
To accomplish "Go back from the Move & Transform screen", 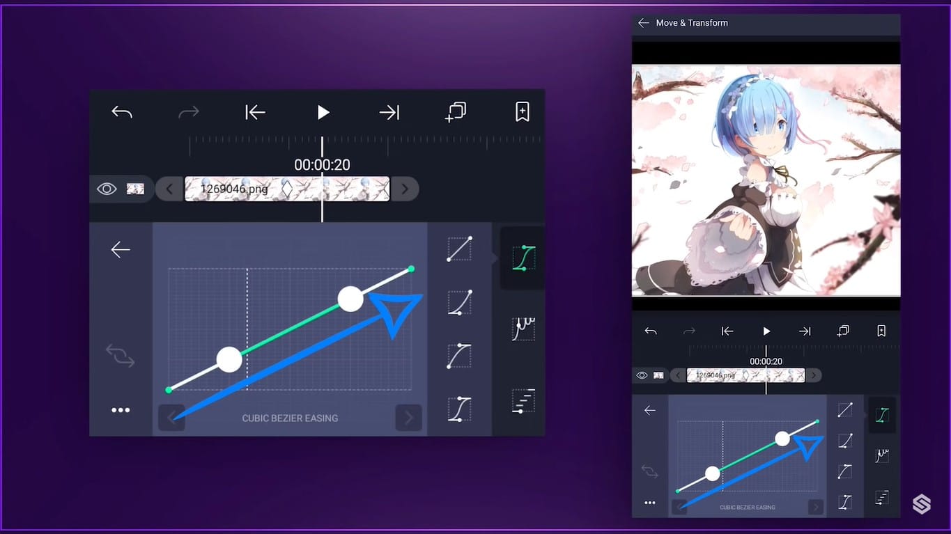I will (x=643, y=23).
